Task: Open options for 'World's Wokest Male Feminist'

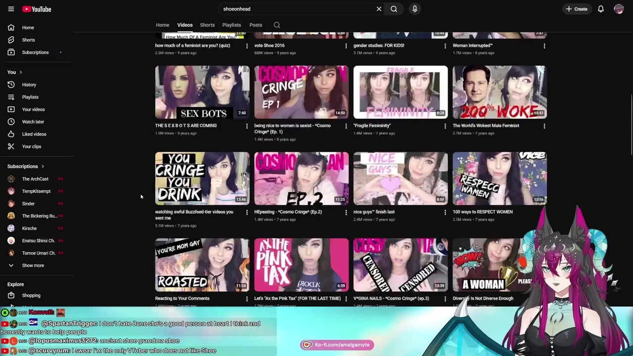Action: click(544, 126)
